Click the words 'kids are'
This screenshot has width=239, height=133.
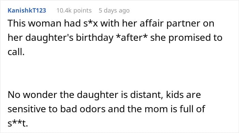tap(184, 95)
